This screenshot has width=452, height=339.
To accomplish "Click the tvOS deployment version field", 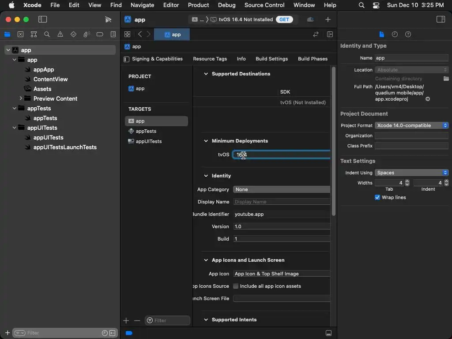I will [281, 154].
